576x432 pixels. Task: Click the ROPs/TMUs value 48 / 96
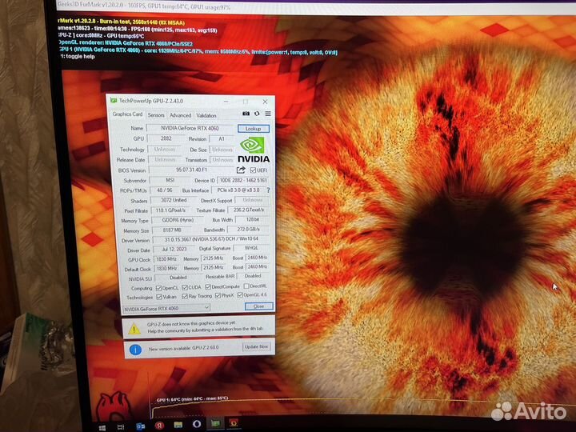click(x=164, y=190)
